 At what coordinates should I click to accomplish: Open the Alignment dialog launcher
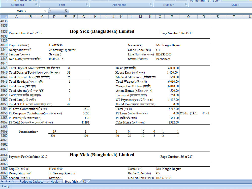point(151,5)
